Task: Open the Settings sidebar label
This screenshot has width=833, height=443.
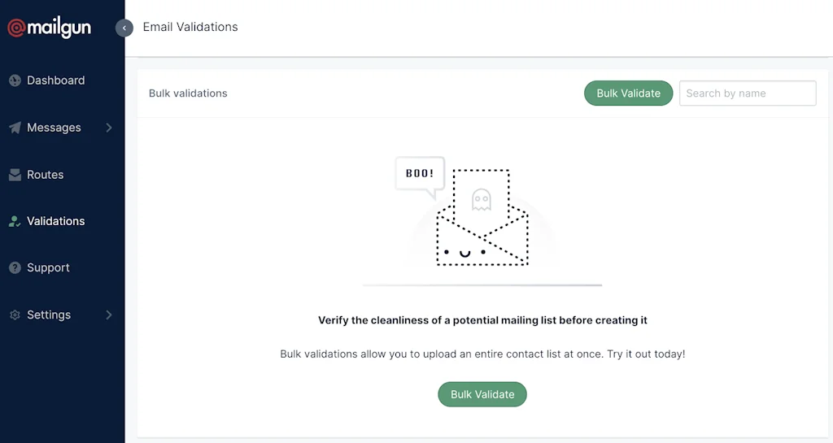Action: (x=49, y=315)
